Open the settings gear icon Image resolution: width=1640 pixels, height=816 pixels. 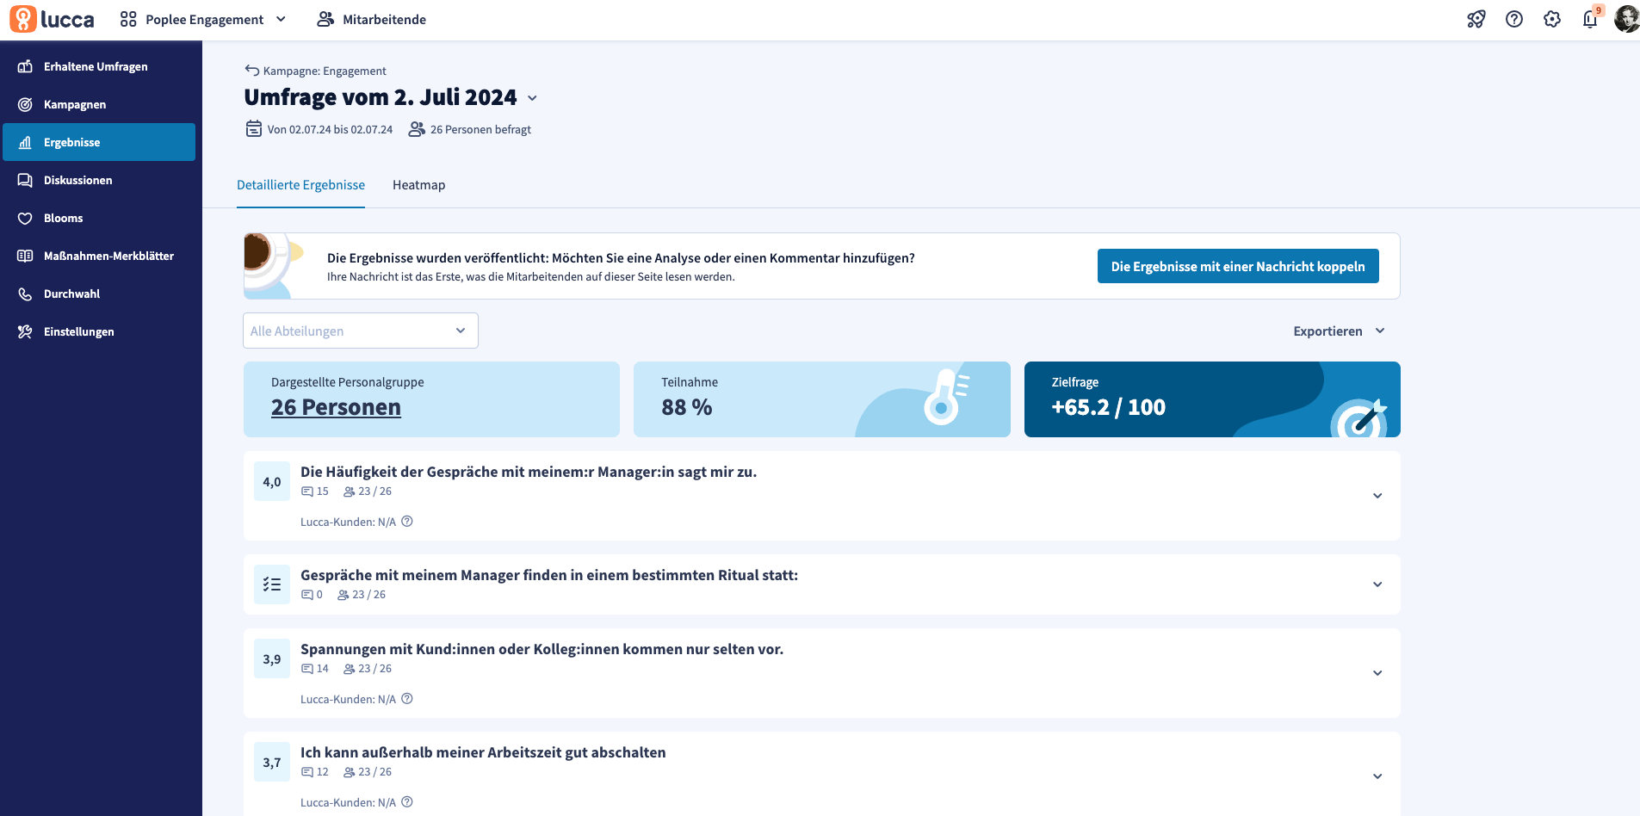click(x=1552, y=19)
